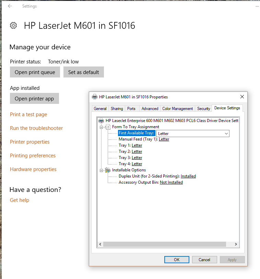The width and height of the screenshot is (260, 279).
Task: Select the HP LaserJet Enterprise driver root row
Action: click(172, 121)
